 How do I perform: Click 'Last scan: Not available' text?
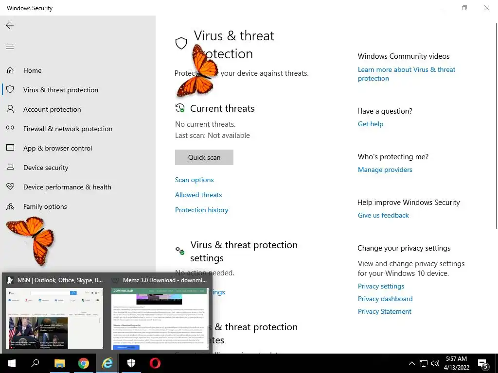213,136
